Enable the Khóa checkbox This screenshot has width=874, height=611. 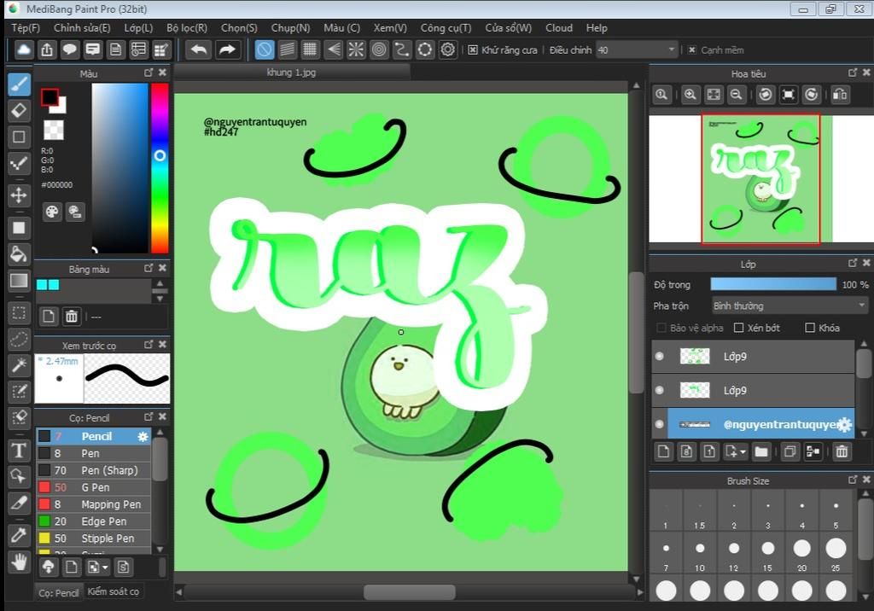pyautogui.click(x=810, y=328)
